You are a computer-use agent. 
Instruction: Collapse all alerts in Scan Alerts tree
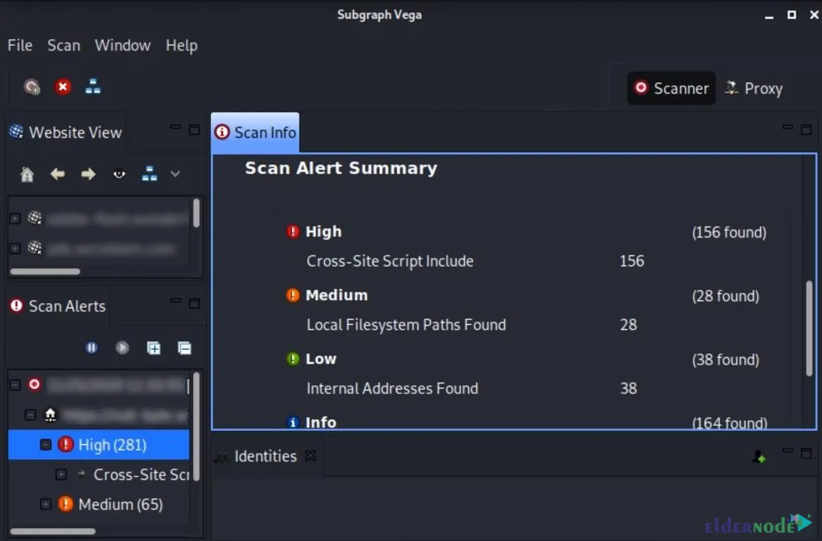(184, 348)
